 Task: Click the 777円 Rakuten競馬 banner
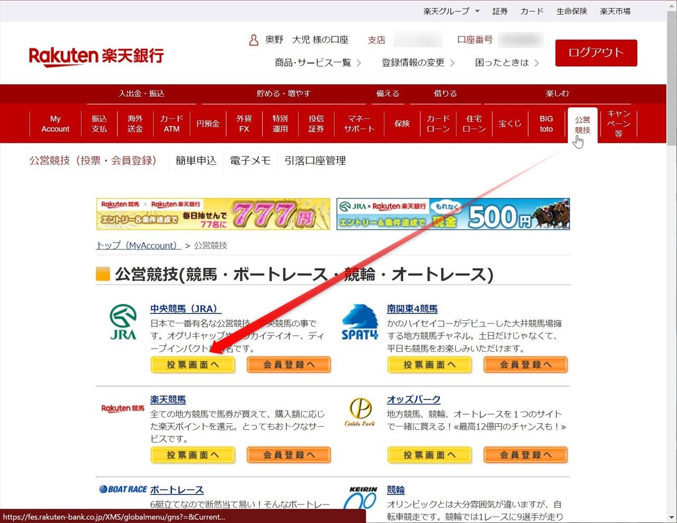[213, 214]
